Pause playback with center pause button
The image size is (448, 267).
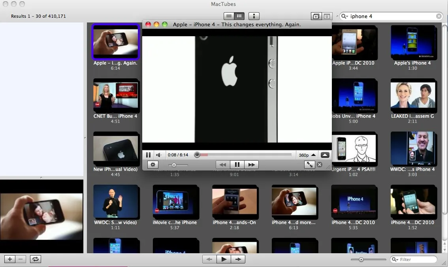tap(237, 165)
